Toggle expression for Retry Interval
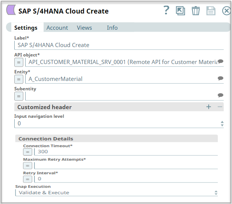This screenshot has height=204, width=232. point(27,179)
